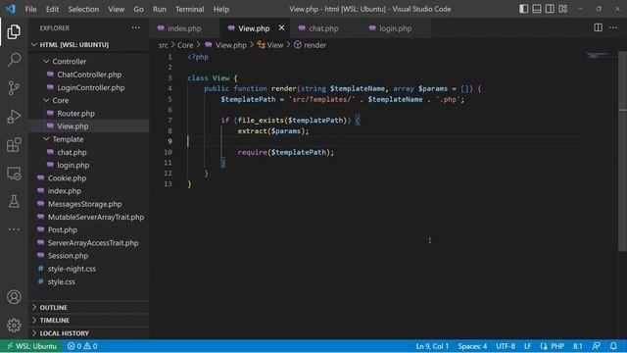Viewport: 627px width, 353px height.
Task: Open the Run and Debug view
Action: point(14,117)
